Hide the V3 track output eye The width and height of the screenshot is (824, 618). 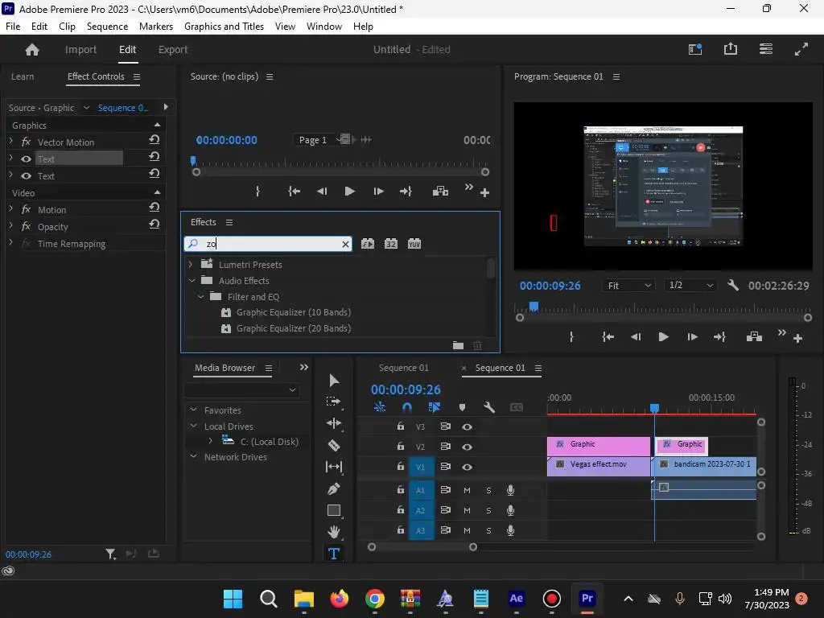[467, 426]
